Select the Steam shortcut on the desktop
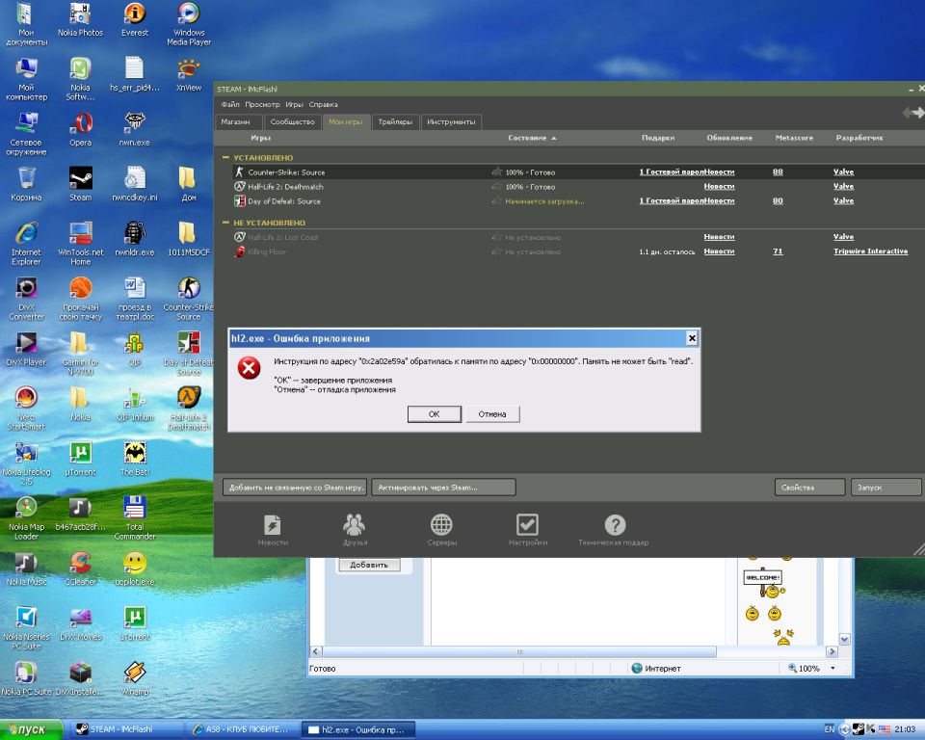This screenshot has height=740, width=925. [81, 178]
